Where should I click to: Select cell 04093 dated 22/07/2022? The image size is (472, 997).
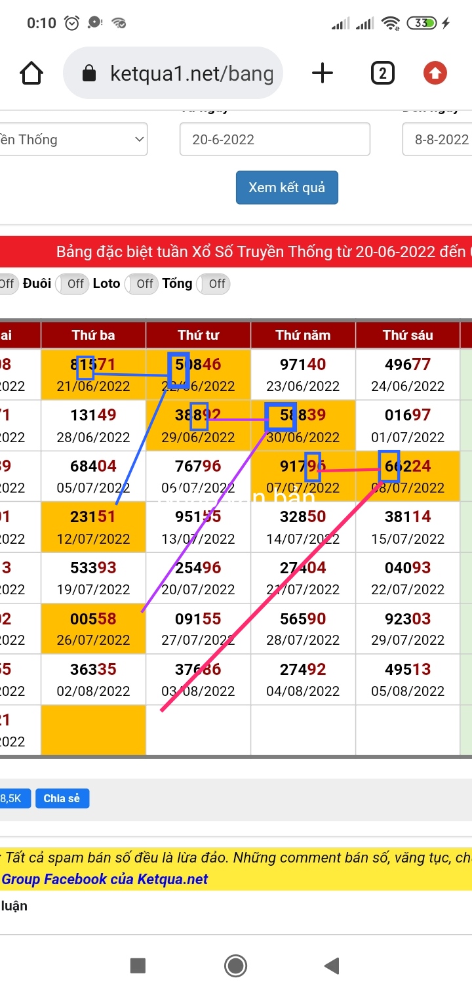[x=408, y=579]
